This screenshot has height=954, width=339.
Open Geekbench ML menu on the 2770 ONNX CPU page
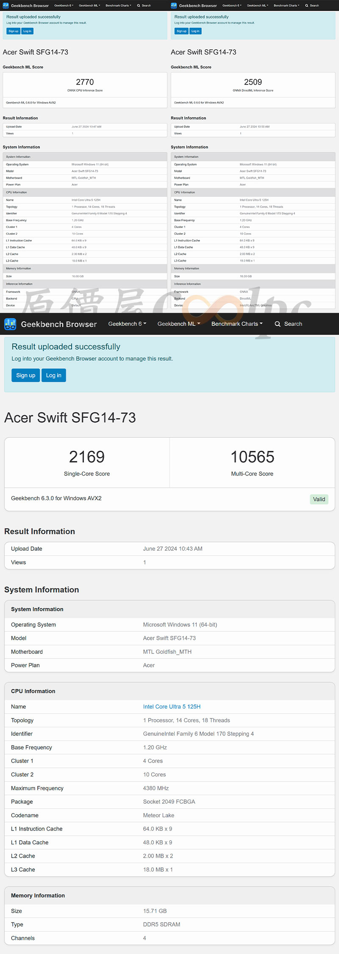[x=89, y=6]
